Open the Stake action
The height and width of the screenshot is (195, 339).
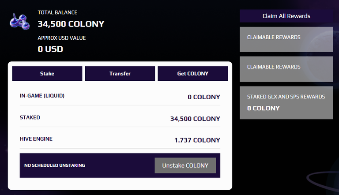tap(47, 74)
